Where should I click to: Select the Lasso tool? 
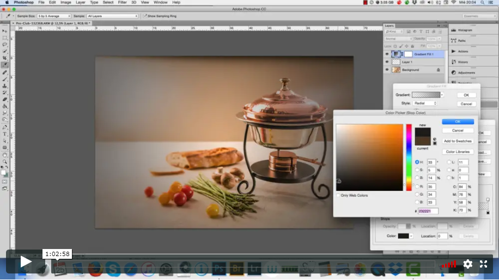click(4, 45)
